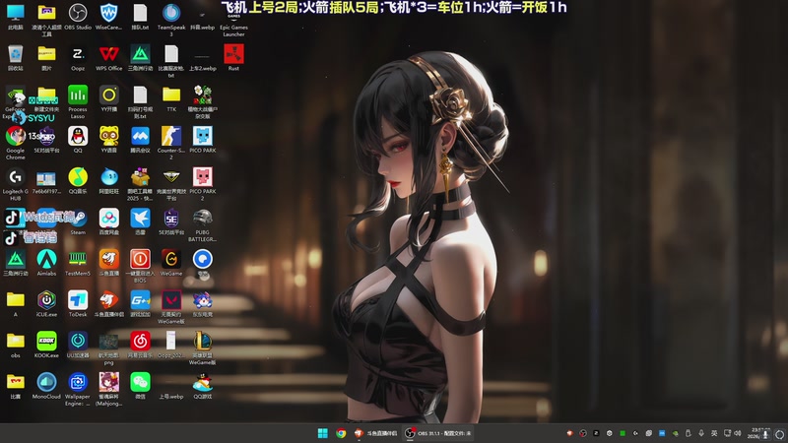The height and width of the screenshot is (443, 788).
Task: Open NVIDIA tray icon
Action: (x=675, y=433)
